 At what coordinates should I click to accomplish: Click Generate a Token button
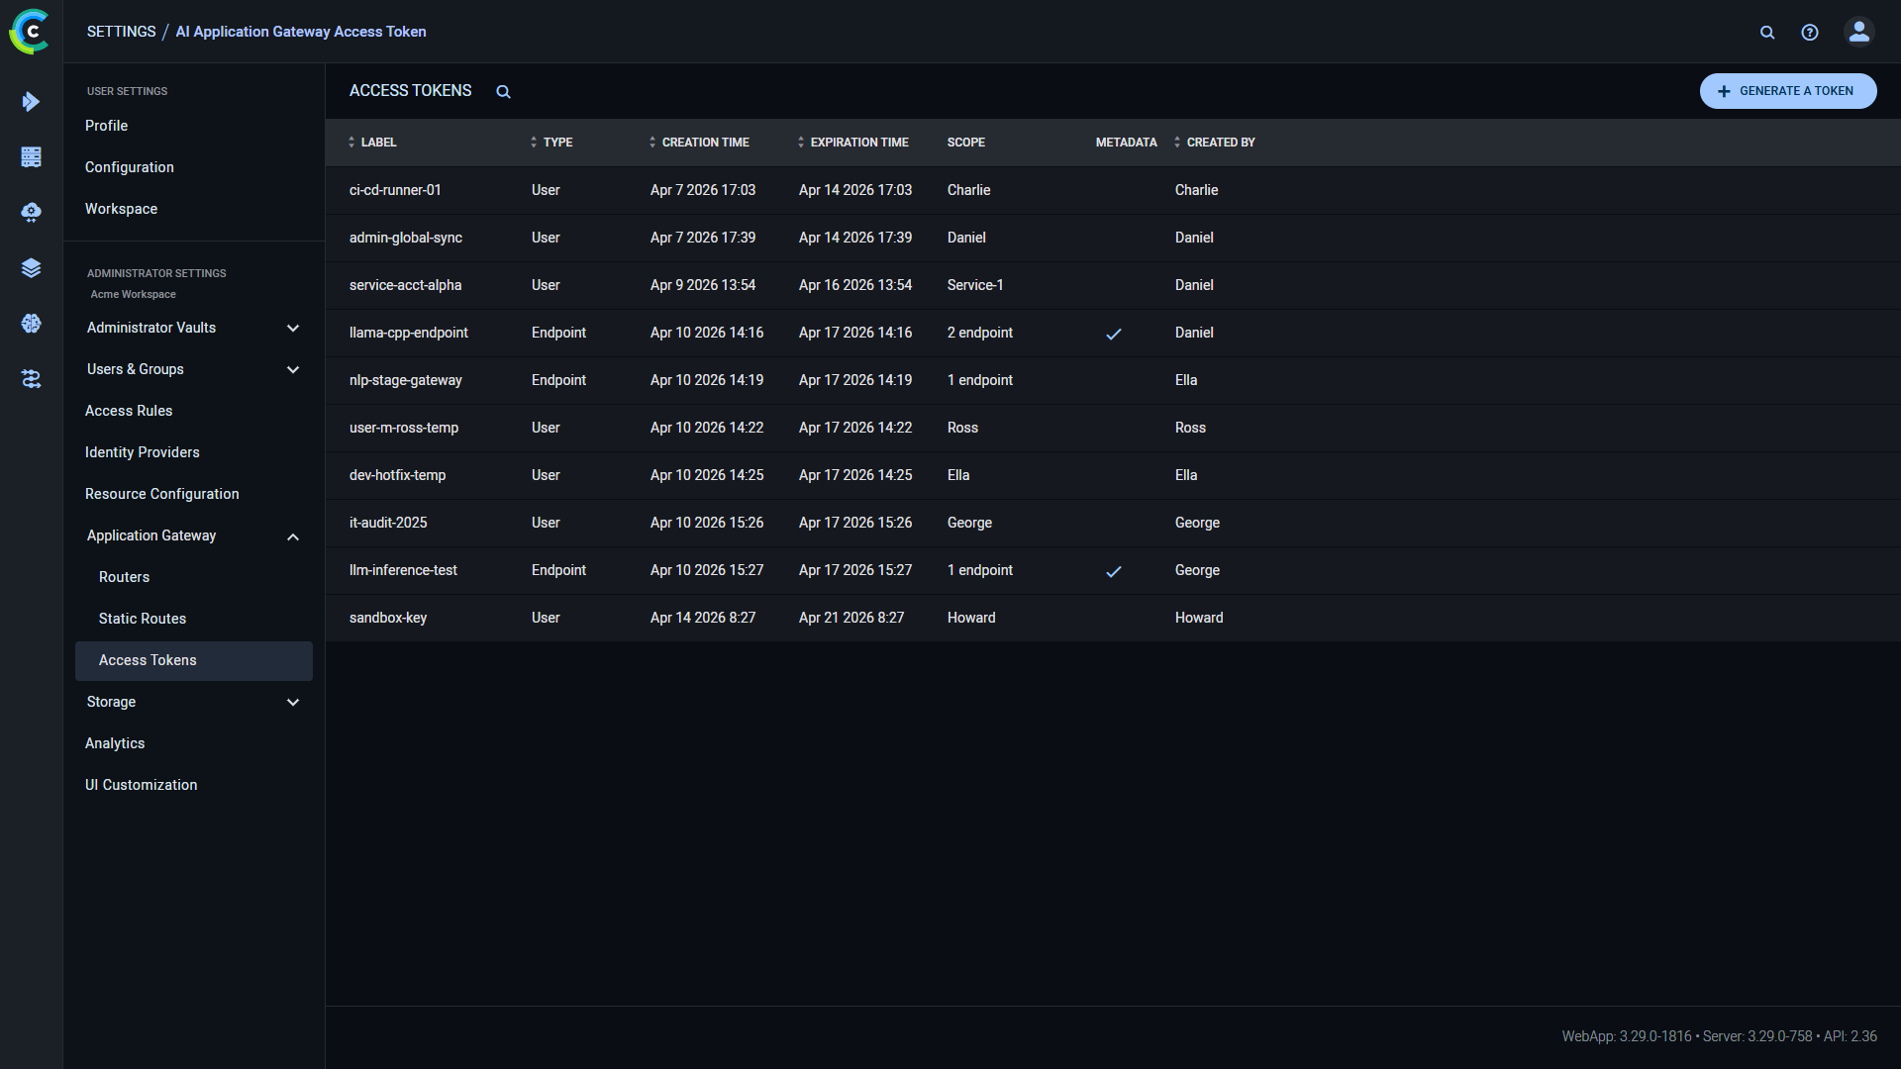point(1788,91)
